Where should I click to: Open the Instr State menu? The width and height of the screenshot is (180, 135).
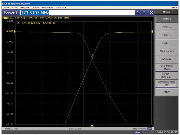point(61,7)
